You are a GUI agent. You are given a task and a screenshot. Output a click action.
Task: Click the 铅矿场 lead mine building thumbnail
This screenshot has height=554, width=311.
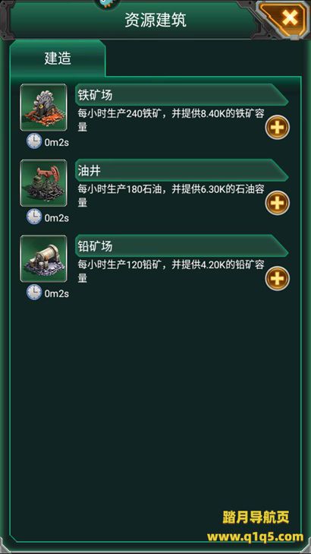click(x=43, y=258)
